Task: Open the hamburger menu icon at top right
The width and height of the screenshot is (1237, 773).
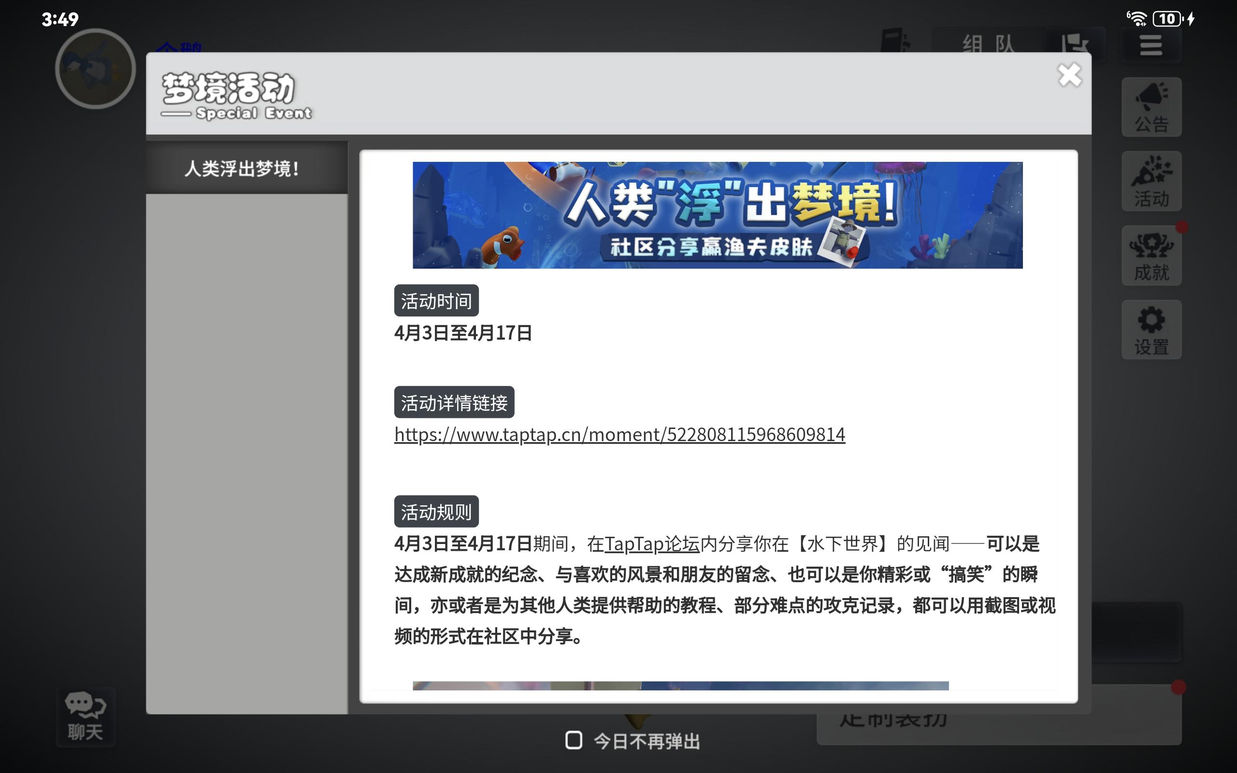Action: (x=1151, y=45)
